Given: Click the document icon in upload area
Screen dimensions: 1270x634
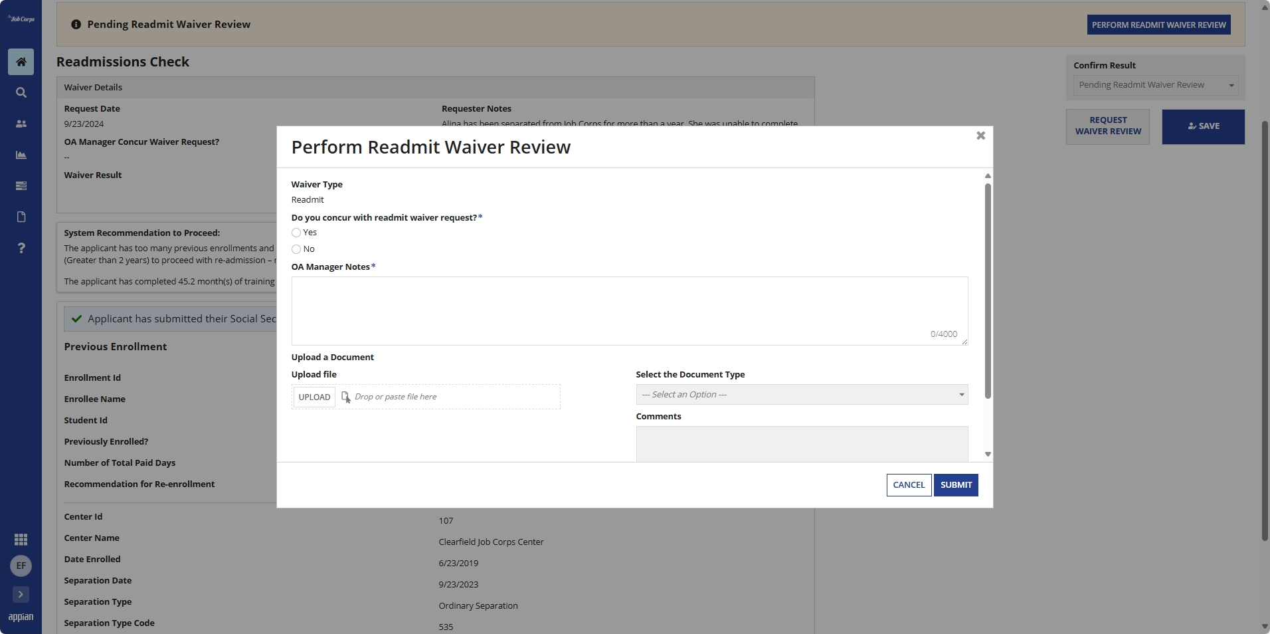Looking at the screenshot, I should click(345, 397).
